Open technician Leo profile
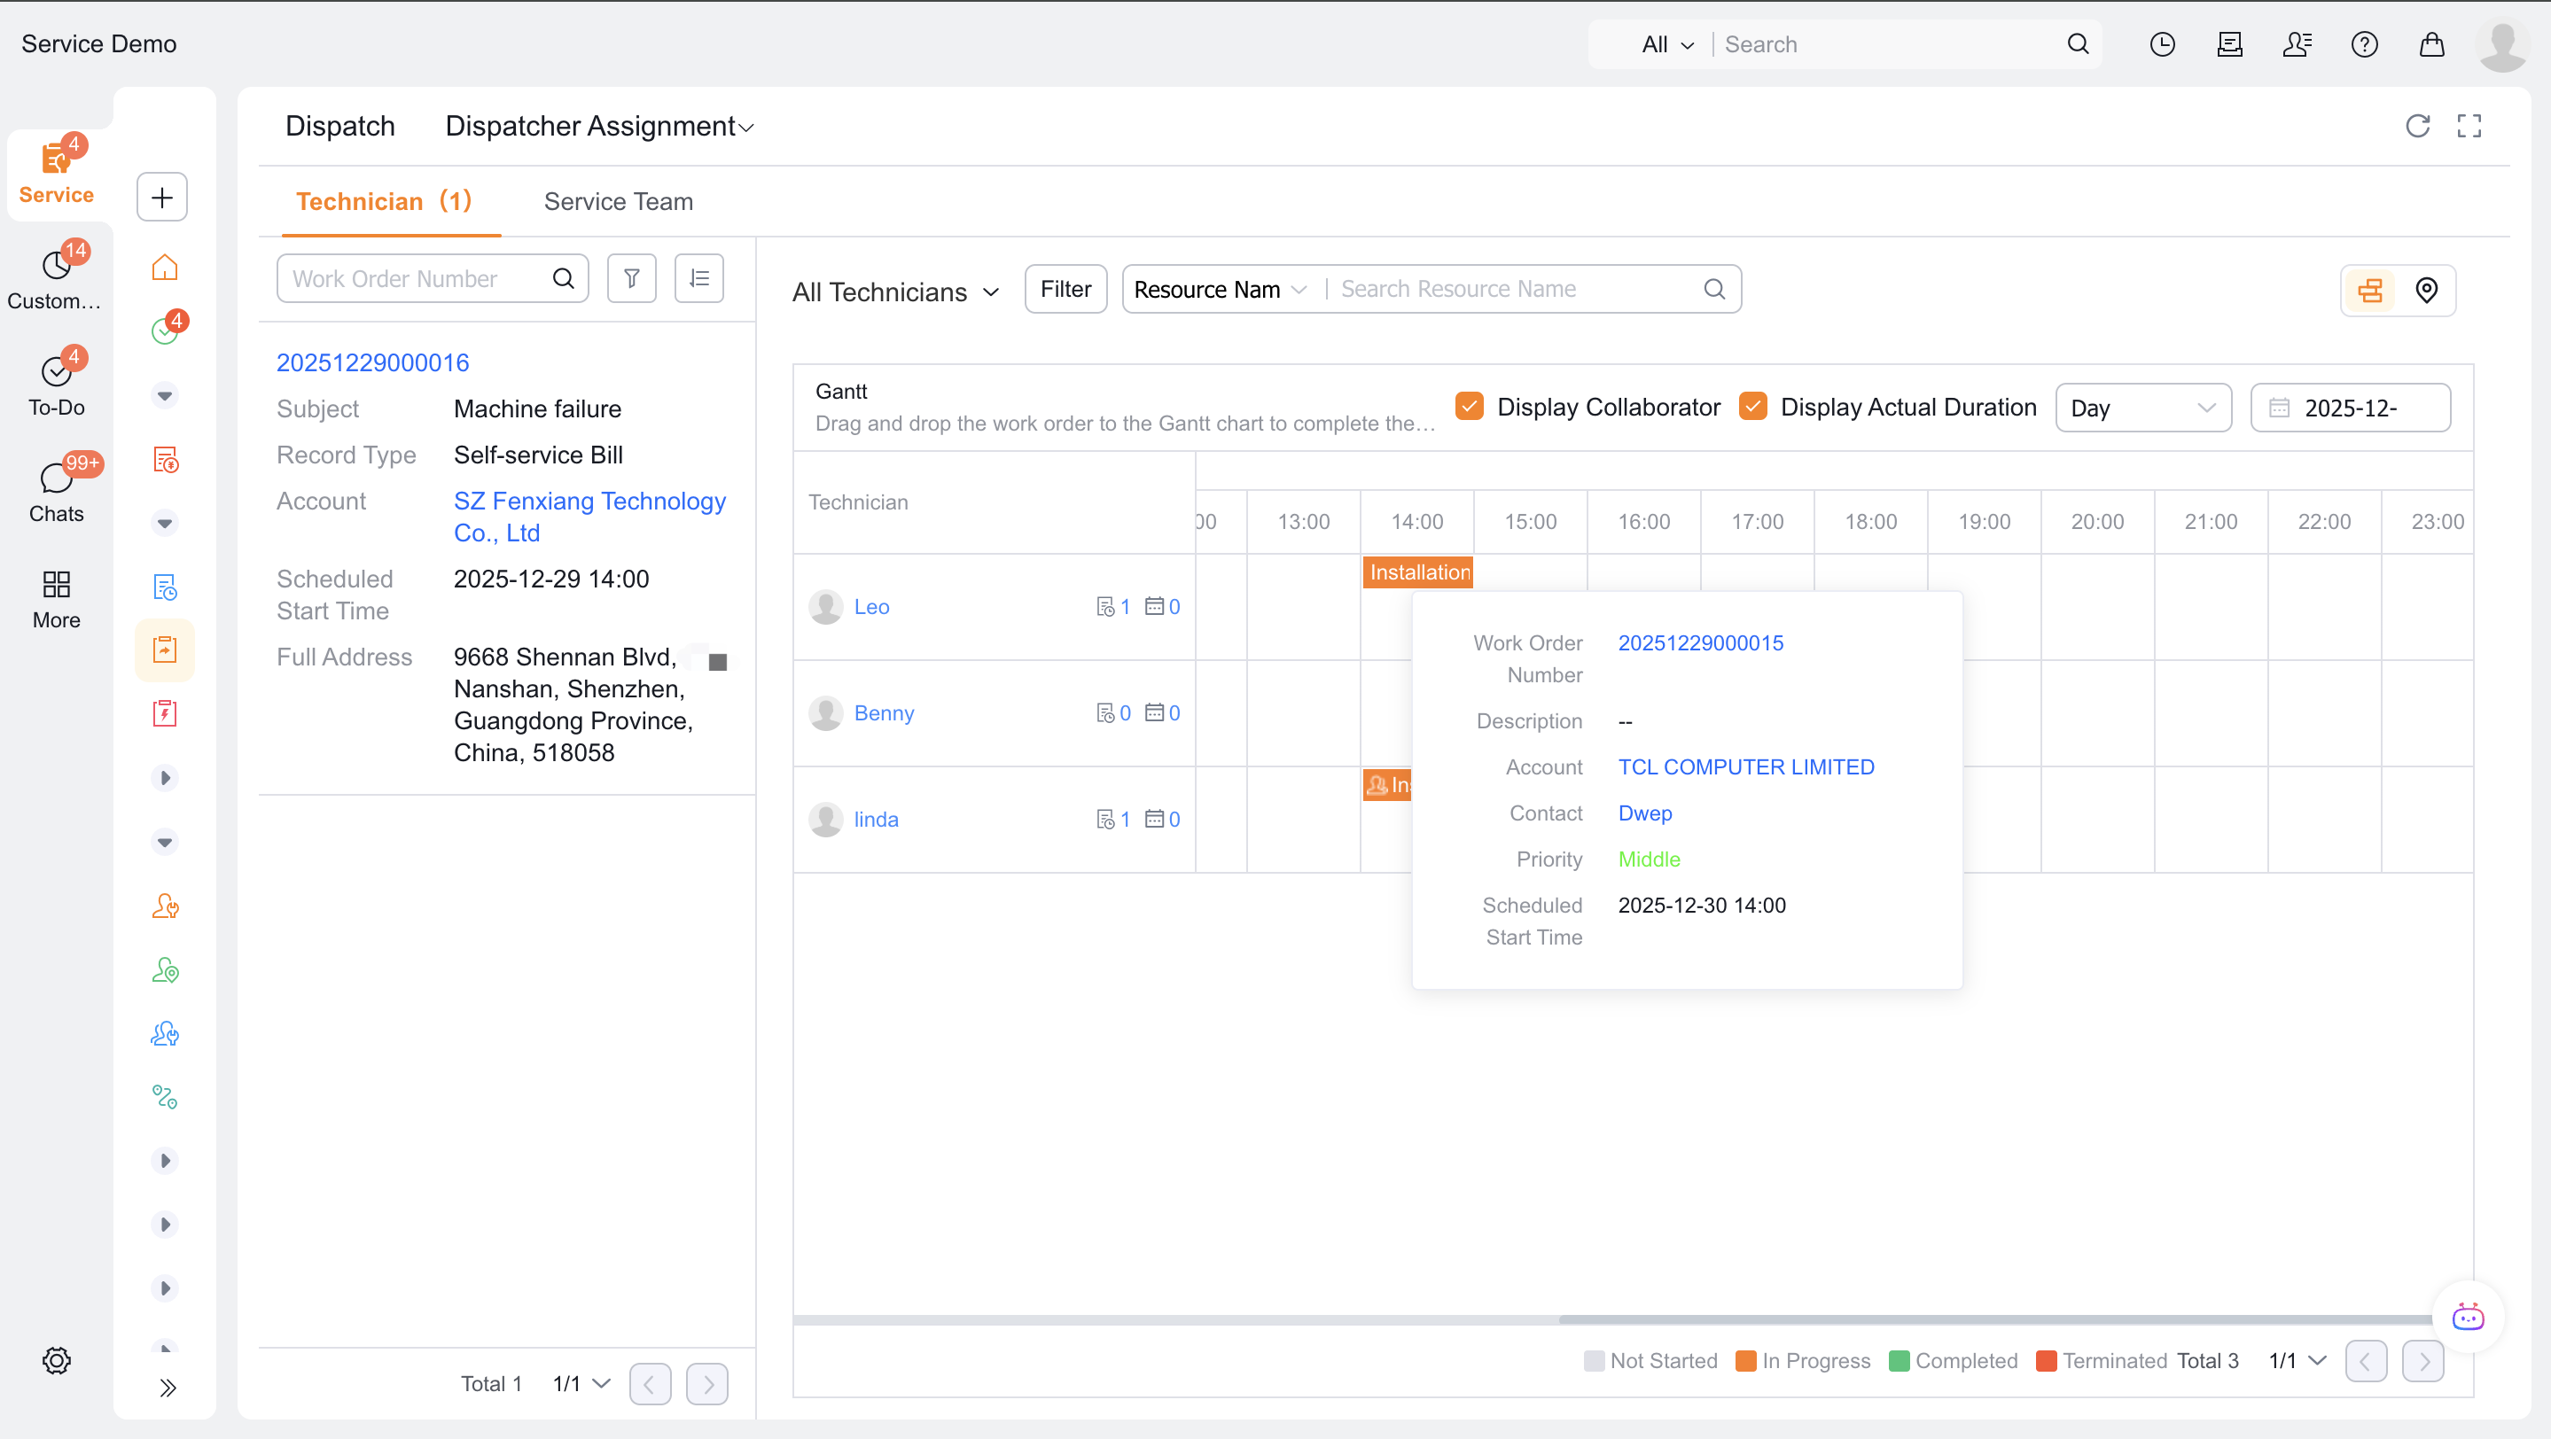The image size is (2551, 1439). [871, 607]
